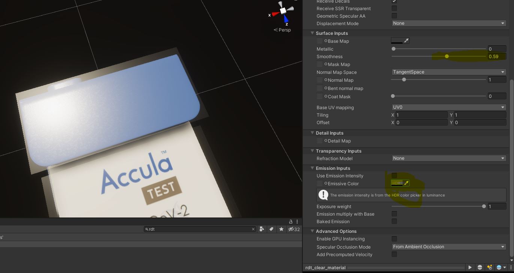Image resolution: width=514 pixels, height=273 pixels.
Task: Click the environment lighting icon in preview footer
Action: point(499,267)
